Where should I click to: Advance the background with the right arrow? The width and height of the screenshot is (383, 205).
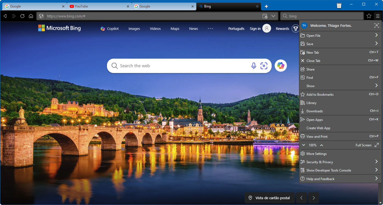coord(313,198)
